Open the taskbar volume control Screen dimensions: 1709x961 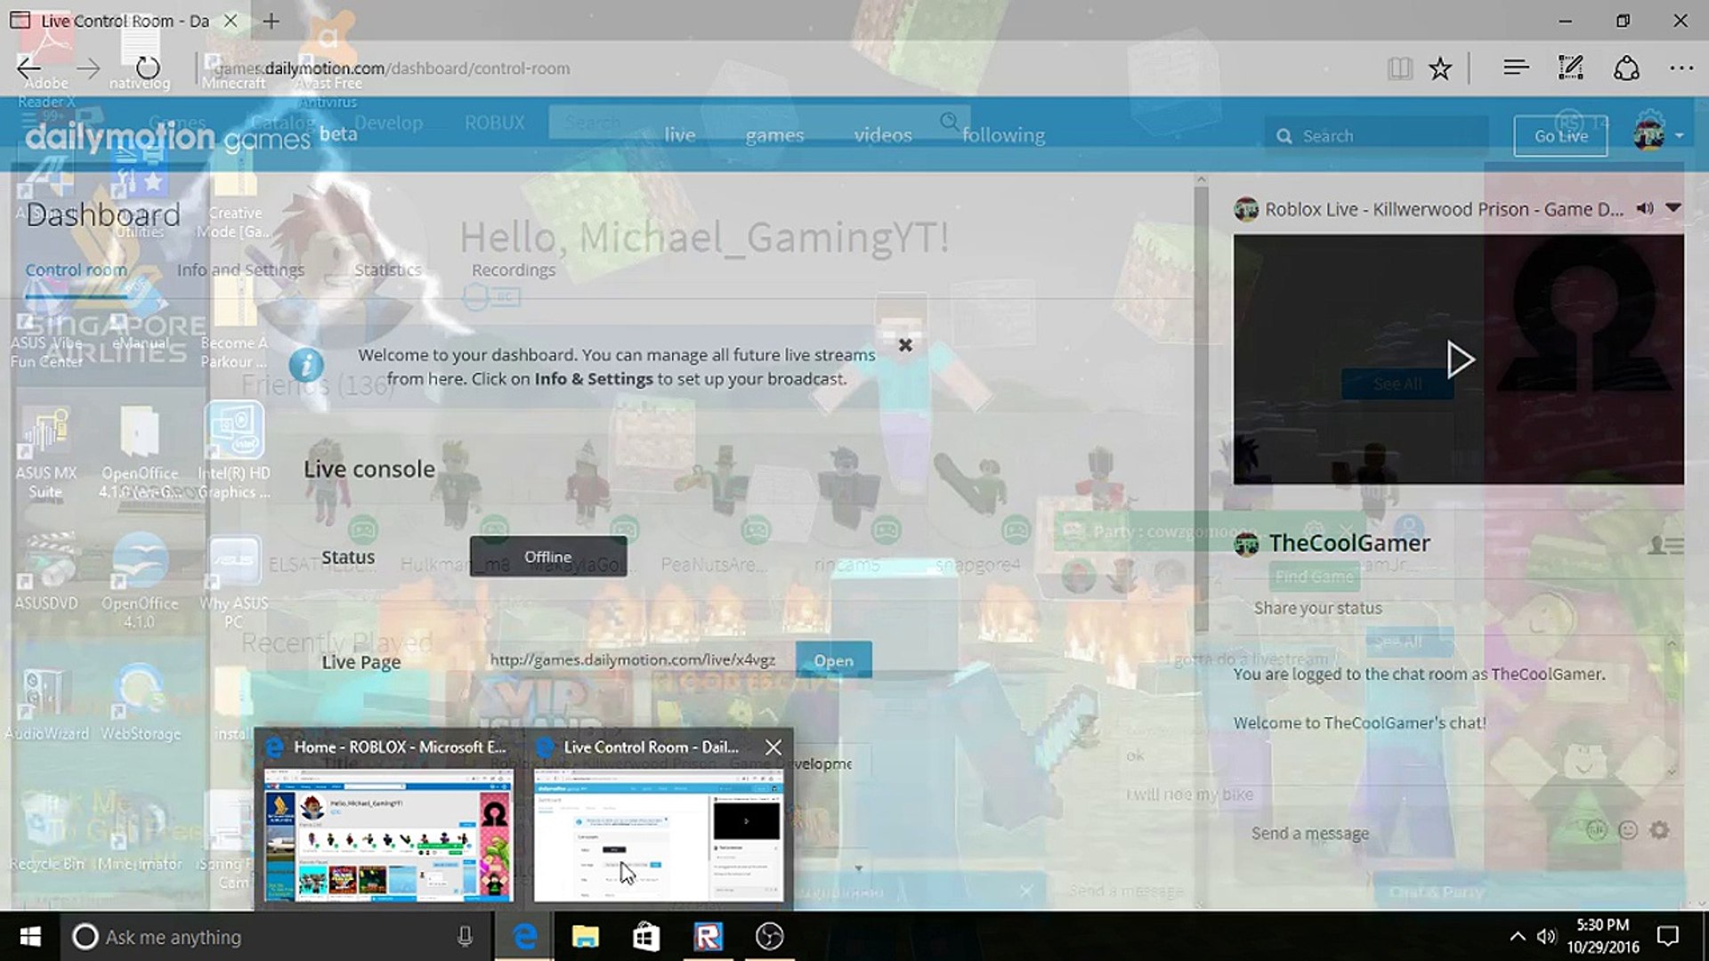click(x=1546, y=936)
